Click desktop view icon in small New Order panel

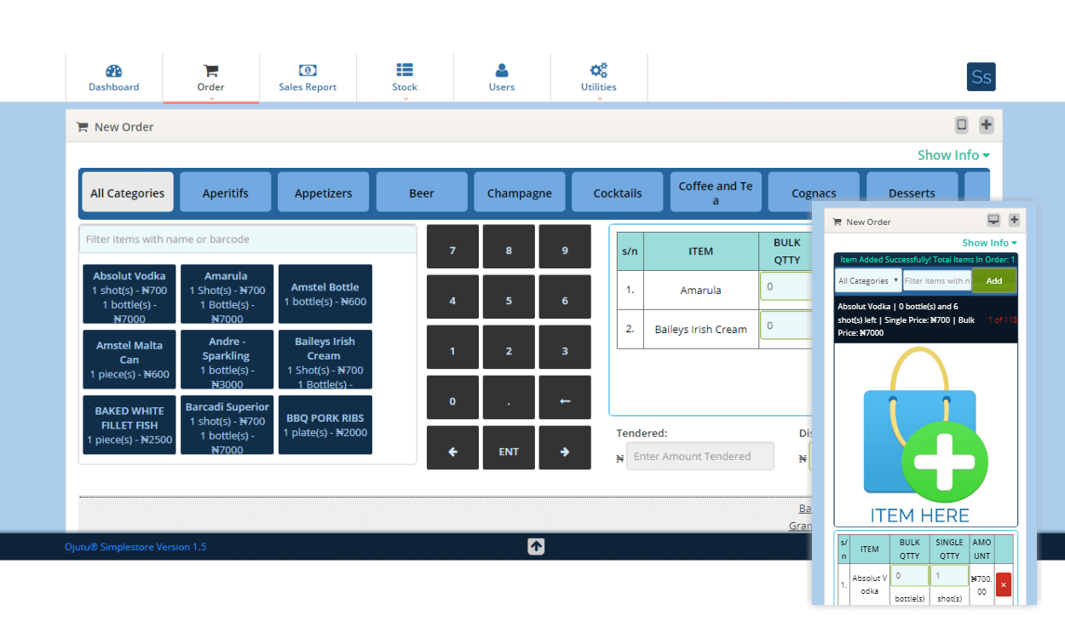(x=993, y=220)
